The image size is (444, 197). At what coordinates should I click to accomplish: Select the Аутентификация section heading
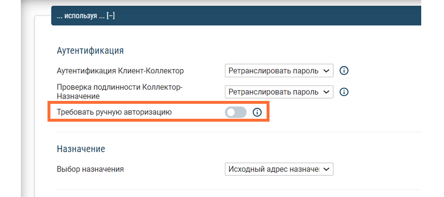[x=90, y=50]
